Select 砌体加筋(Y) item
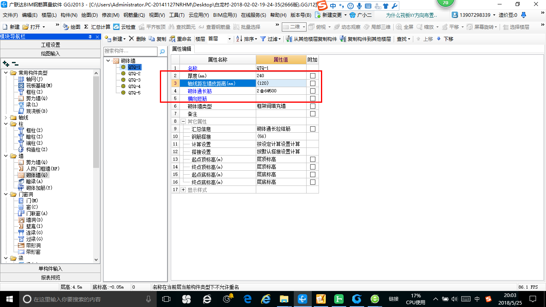The height and width of the screenshot is (307, 546). 39,188
